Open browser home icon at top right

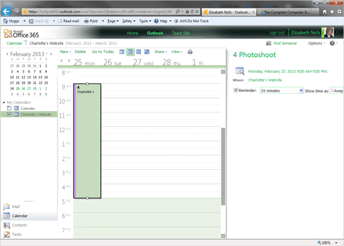click(x=324, y=12)
